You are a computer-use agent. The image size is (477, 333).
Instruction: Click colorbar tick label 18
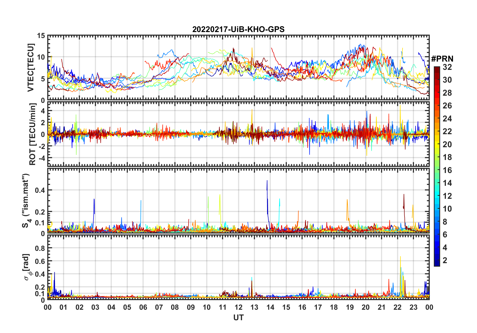(447, 157)
